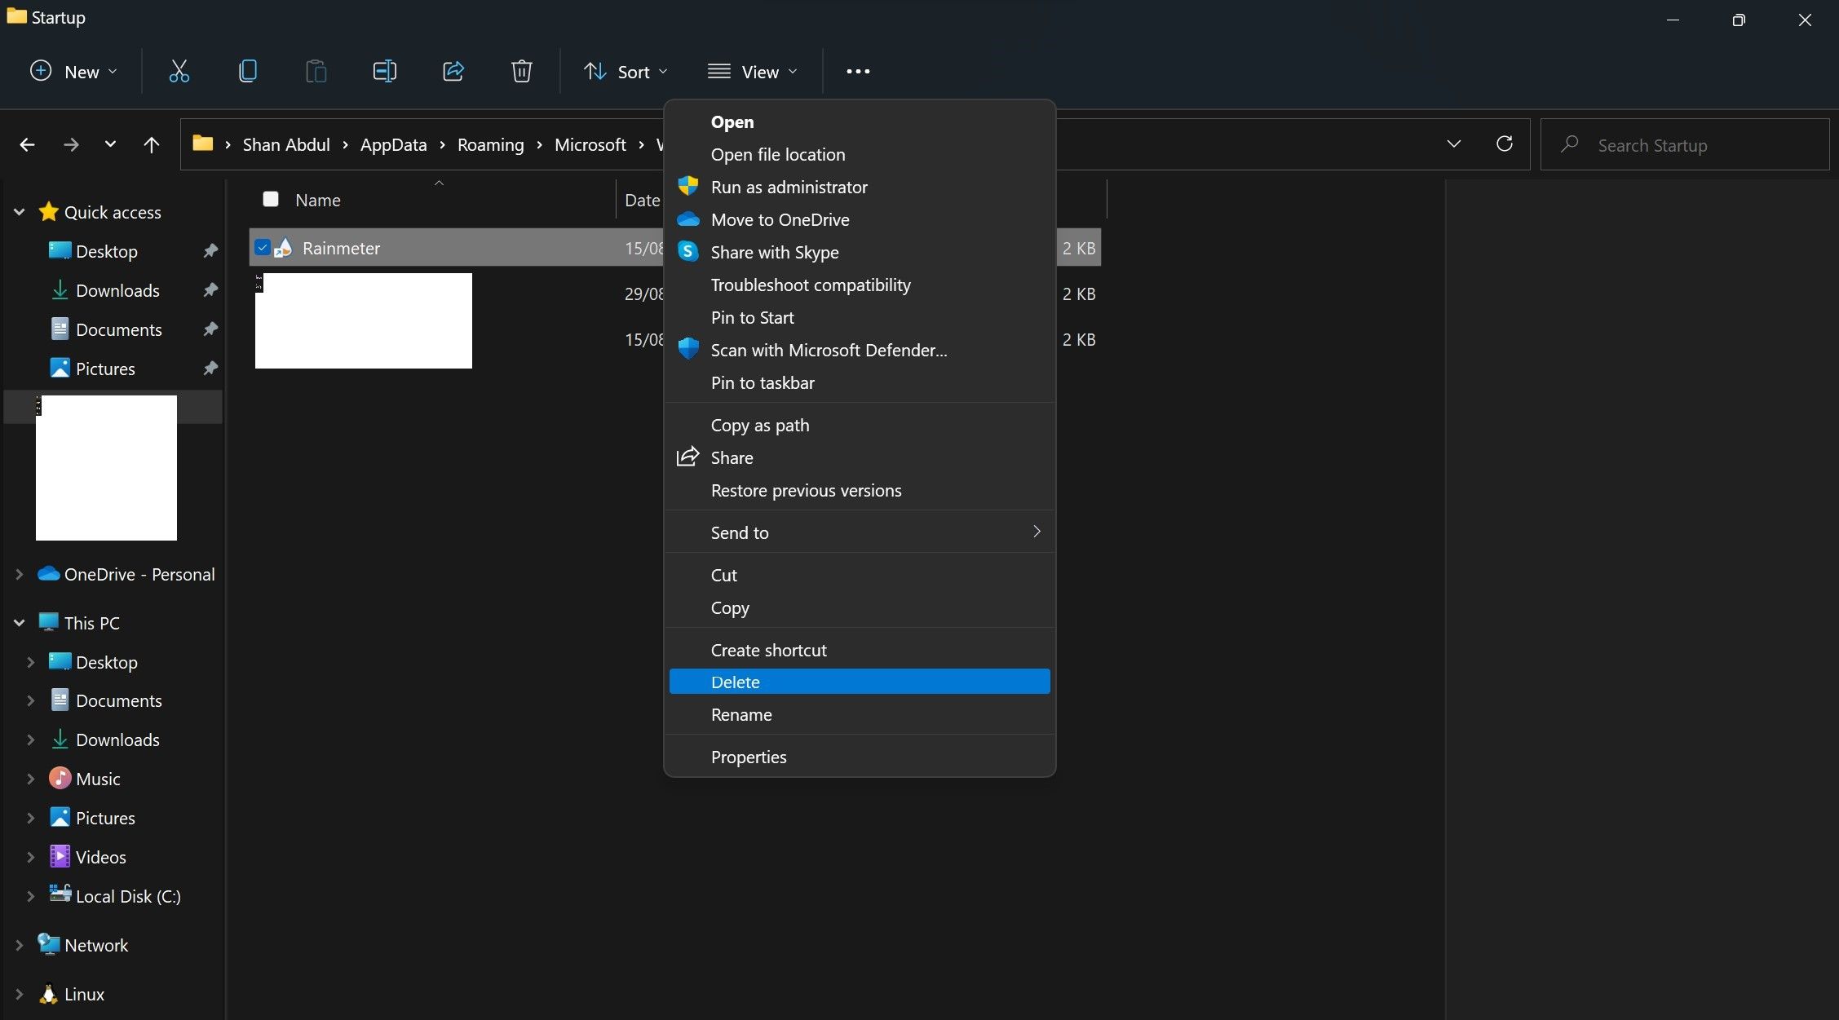
Task: Choose Open in the context menu
Action: tap(860, 121)
